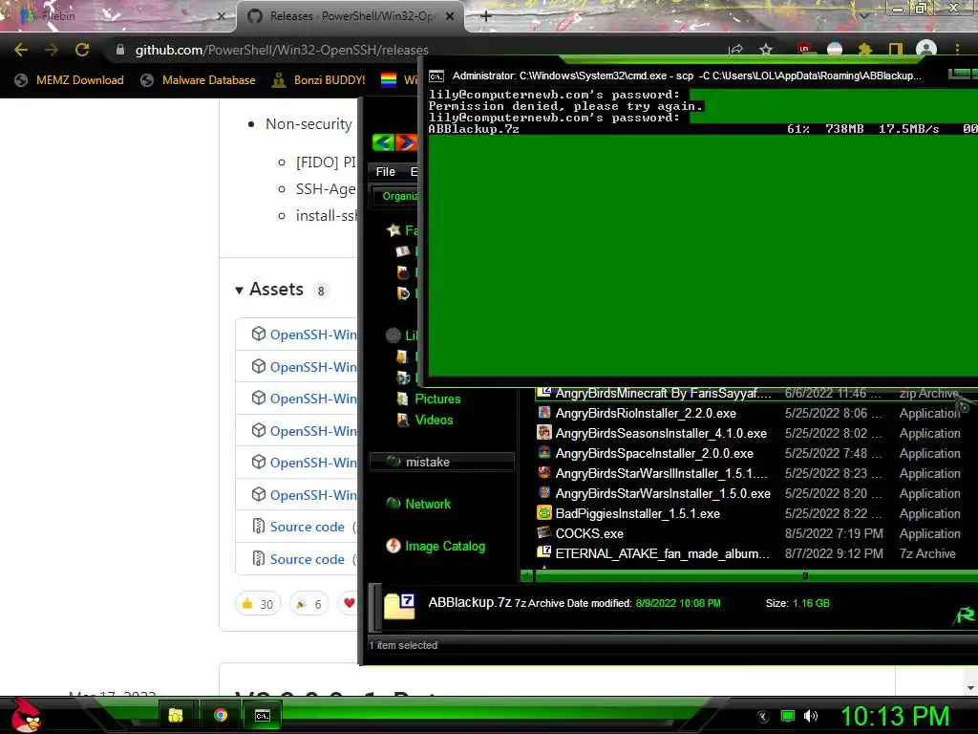Click the volume speaker tray icon
The width and height of the screenshot is (978, 734).
[810, 716]
